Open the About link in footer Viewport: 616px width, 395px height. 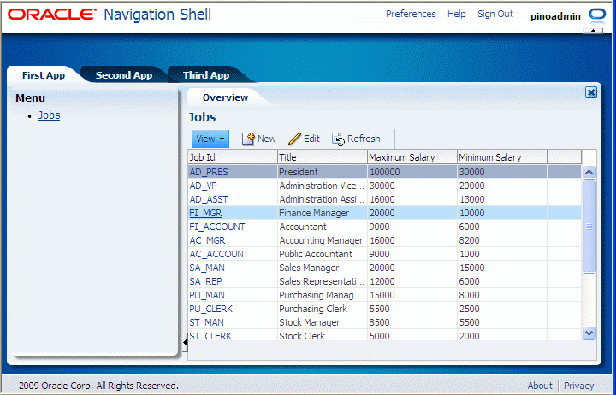(x=540, y=386)
